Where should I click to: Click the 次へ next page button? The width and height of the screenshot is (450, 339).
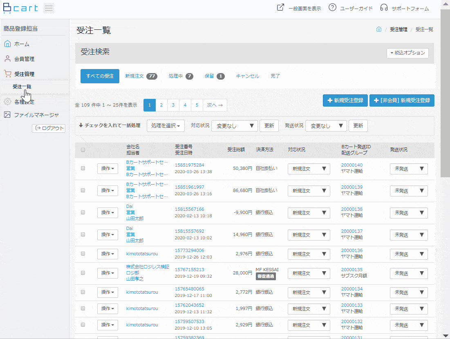[x=215, y=105]
